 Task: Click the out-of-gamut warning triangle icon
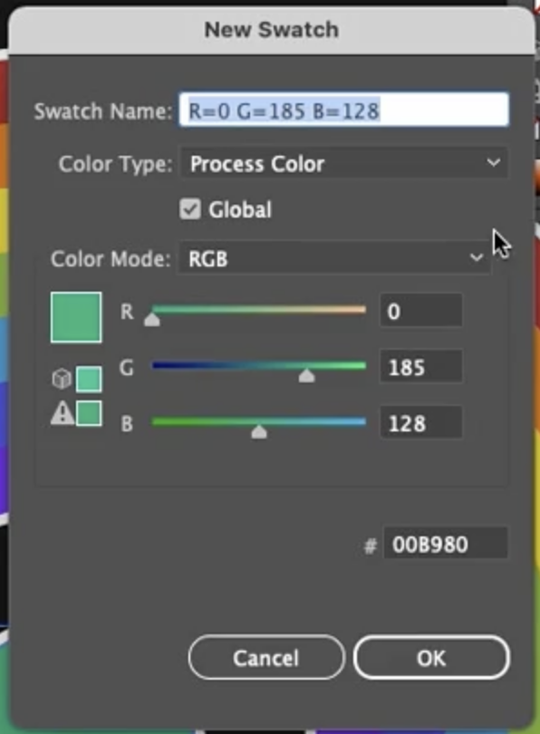click(x=63, y=414)
